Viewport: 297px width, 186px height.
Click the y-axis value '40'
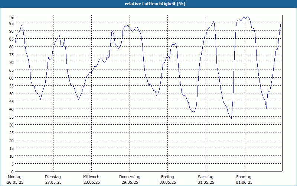(x=12, y=109)
